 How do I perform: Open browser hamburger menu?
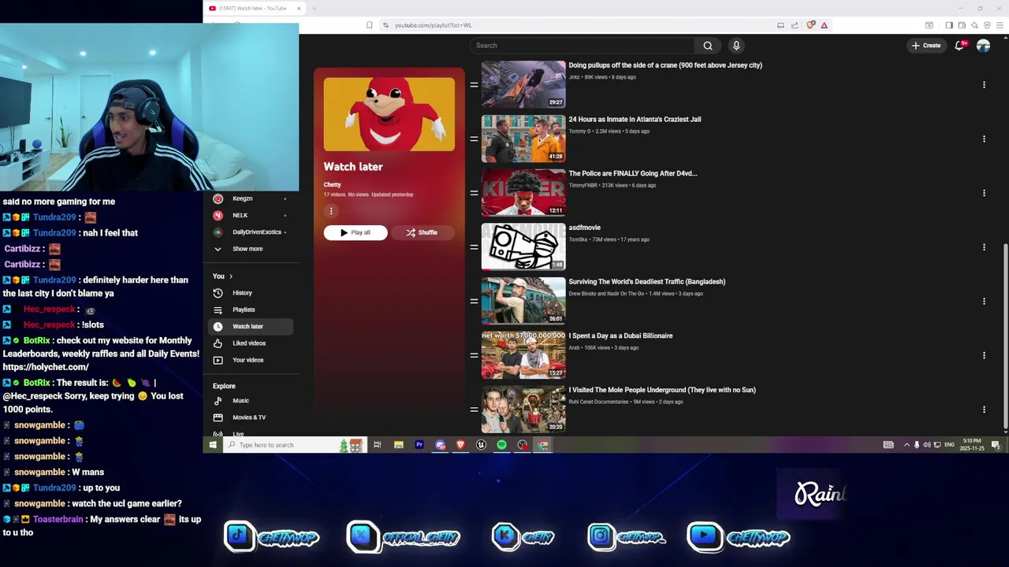(1000, 25)
